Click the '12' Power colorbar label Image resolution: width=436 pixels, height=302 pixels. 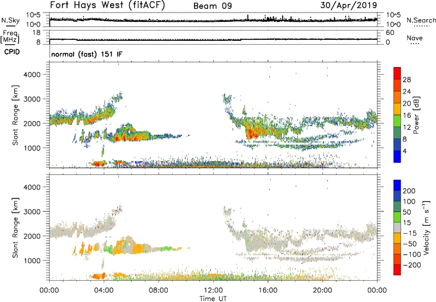coord(407,128)
